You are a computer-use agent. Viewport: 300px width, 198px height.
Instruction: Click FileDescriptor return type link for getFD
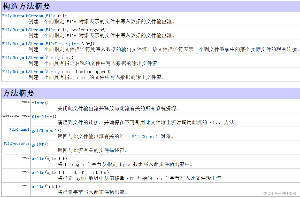(x=17, y=144)
